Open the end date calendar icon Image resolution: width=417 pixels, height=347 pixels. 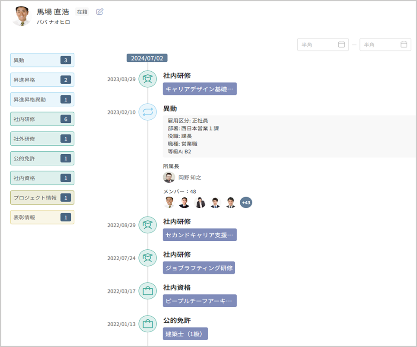(404, 45)
